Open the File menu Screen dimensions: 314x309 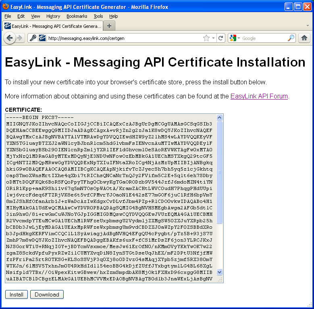click(8, 16)
